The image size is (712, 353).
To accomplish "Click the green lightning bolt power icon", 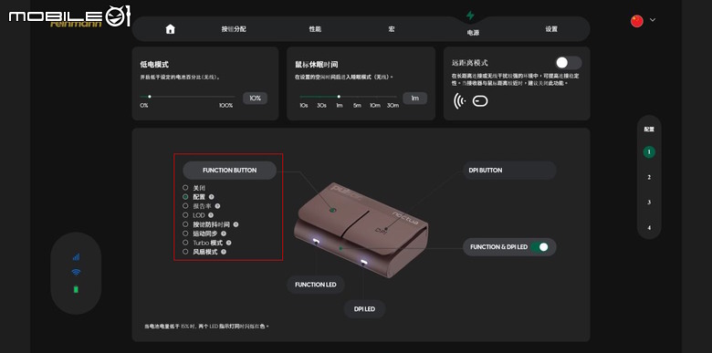I will coord(470,16).
